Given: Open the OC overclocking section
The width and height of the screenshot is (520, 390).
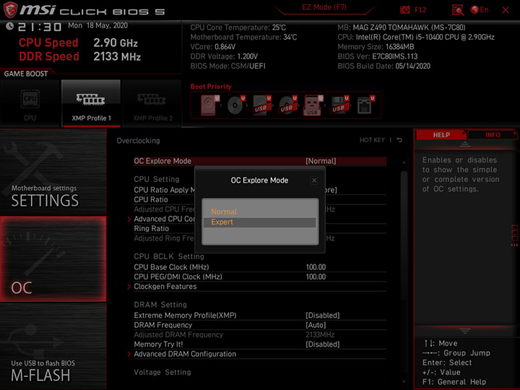Looking at the screenshot, I should tap(53, 259).
